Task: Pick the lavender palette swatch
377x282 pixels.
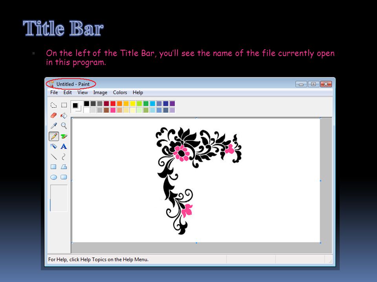Action: tap(172, 110)
